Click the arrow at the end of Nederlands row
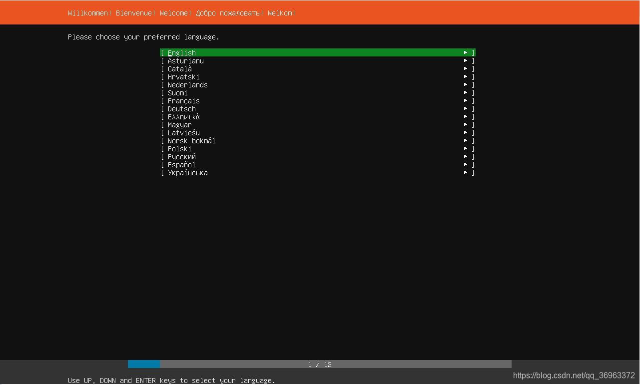This screenshot has width=640, height=385. click(466, 84)
